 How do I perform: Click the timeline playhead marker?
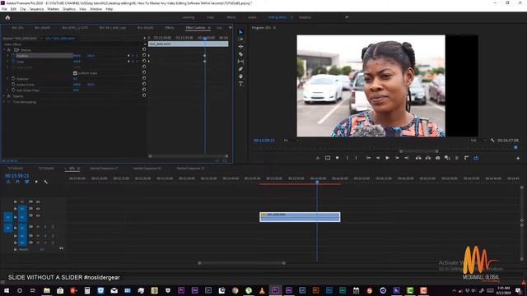tap(317, 182)
